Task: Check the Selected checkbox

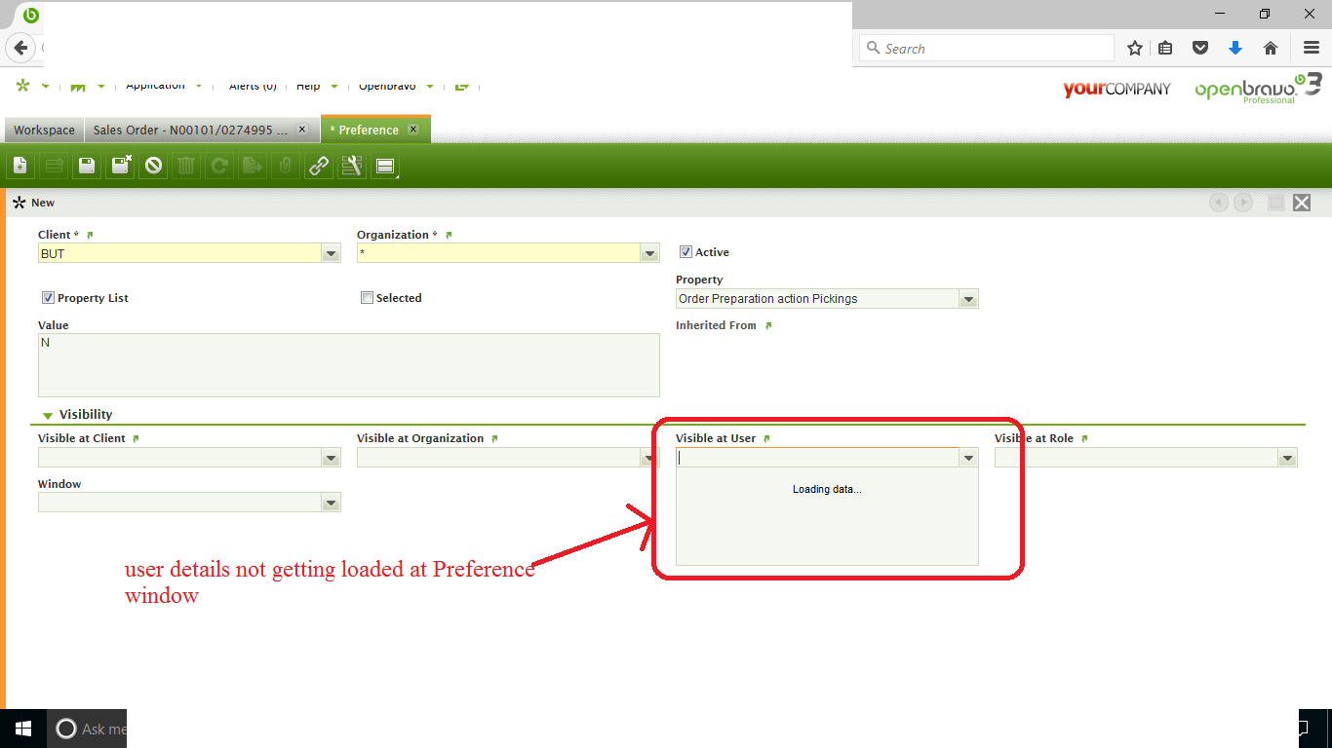Action: (x=367, y=298)
